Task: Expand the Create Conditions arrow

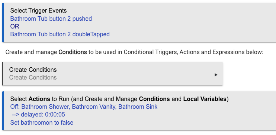Action: click(x=216, y=75)
